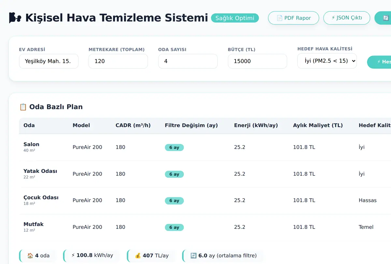The image size is (391, 264).
Task: Focus the Metrekare (Toplam) input
Action: coord(118,61)
